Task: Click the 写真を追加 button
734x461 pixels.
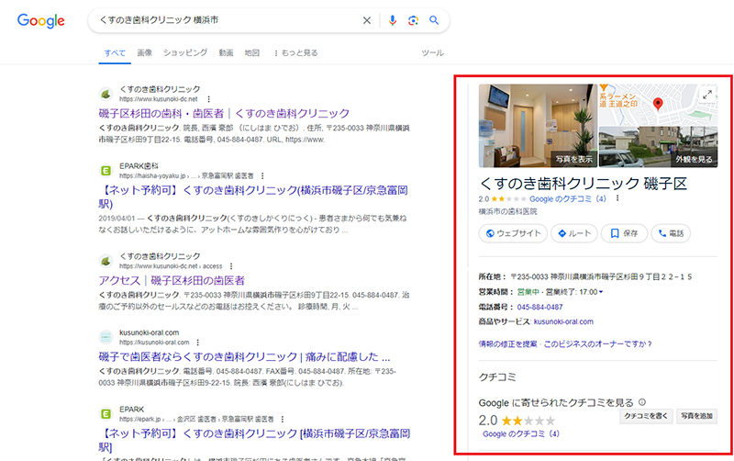Action: pos(696,416)
